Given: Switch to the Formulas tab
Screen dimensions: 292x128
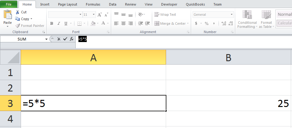Looking at the screenshot, I should coord(93,4).
